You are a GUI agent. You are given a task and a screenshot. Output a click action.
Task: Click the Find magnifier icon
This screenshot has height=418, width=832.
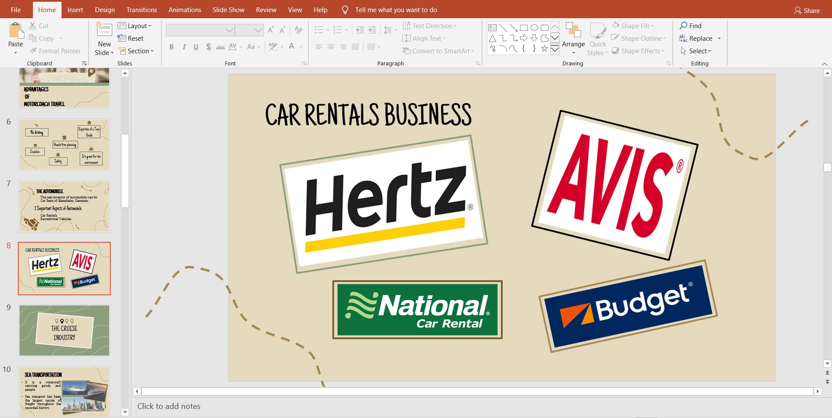[683, 26]
